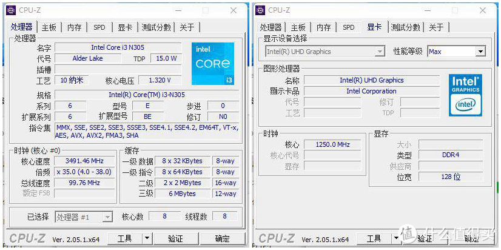The image size is (501, 250).
Task: Click the 核心速度 value 3491.46 MHz
Action: coord(84,161)
